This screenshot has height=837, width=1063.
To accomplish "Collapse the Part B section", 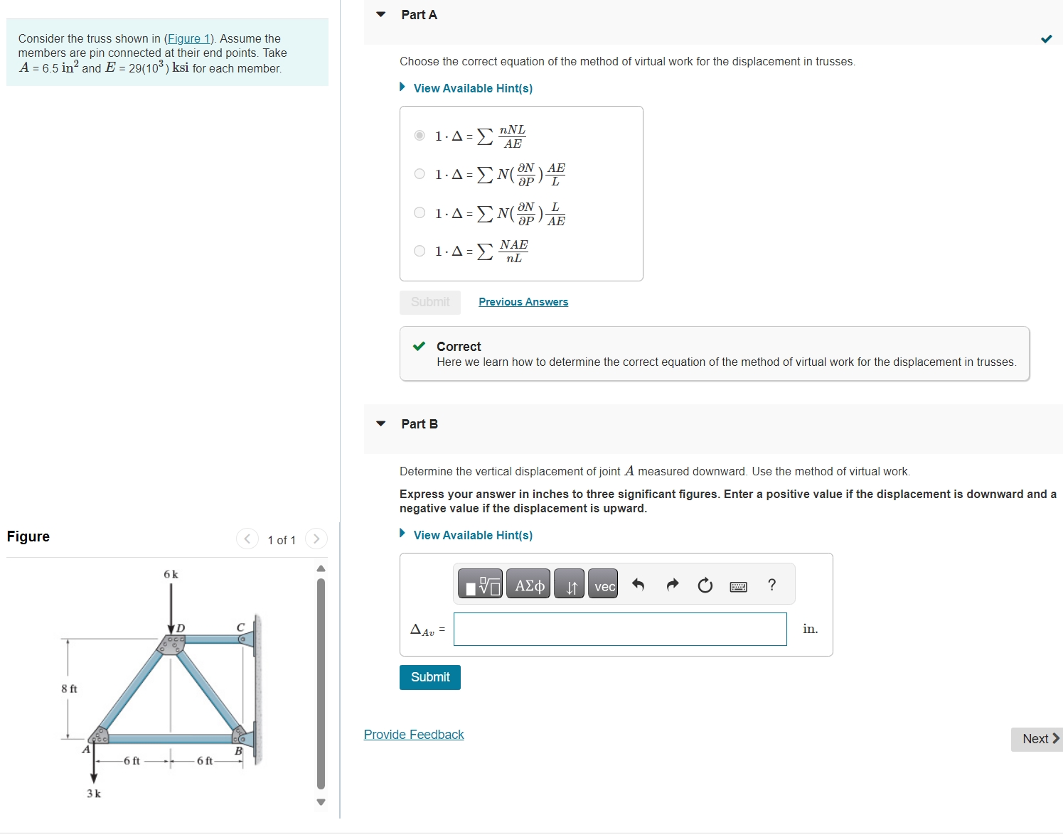I will coord(380,424).
